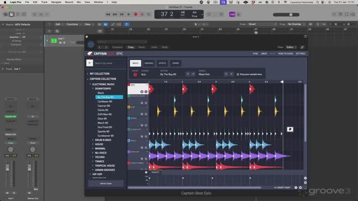Switch to the BASICS tab

click(135, 63)
